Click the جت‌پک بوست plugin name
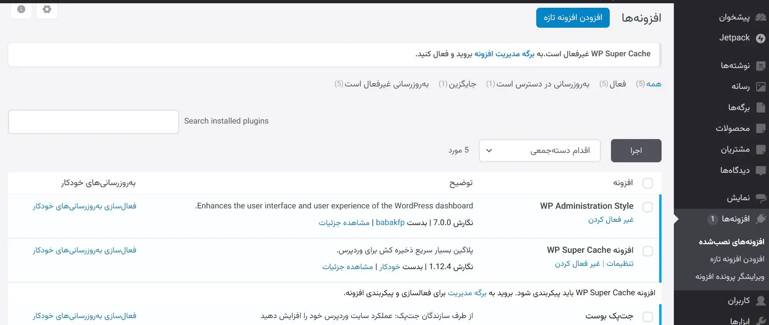 (x=609, y=316)
